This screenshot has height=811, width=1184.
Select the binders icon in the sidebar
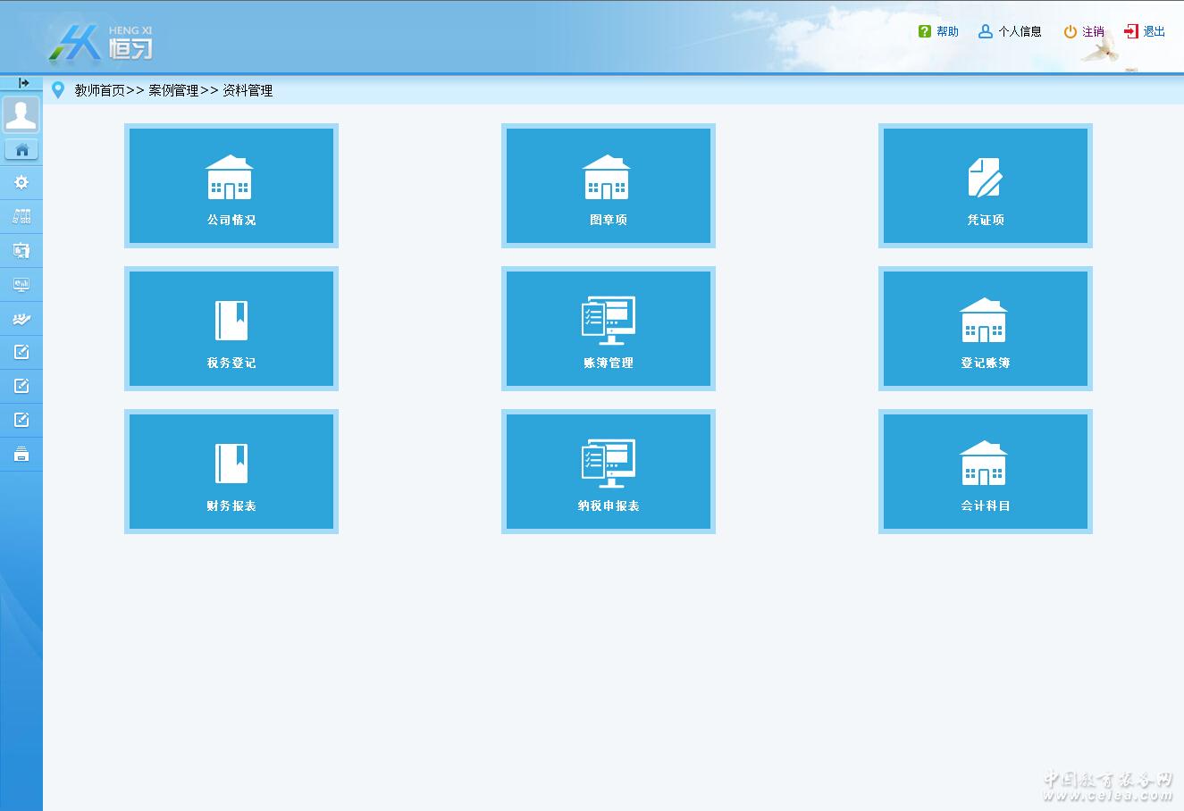click(x=21, y=216)
